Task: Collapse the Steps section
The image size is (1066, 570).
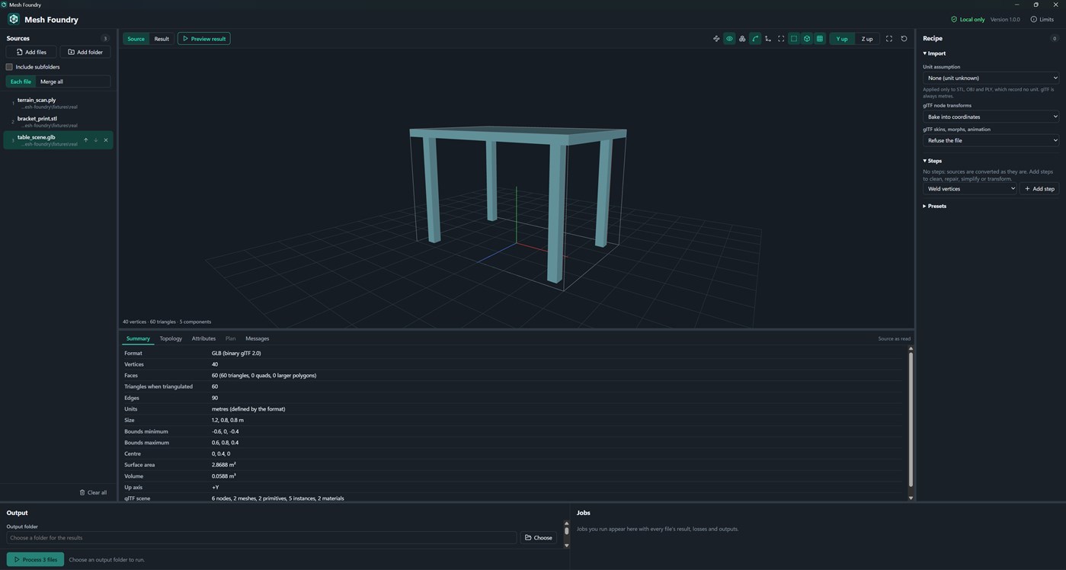Action: (933, 161)
